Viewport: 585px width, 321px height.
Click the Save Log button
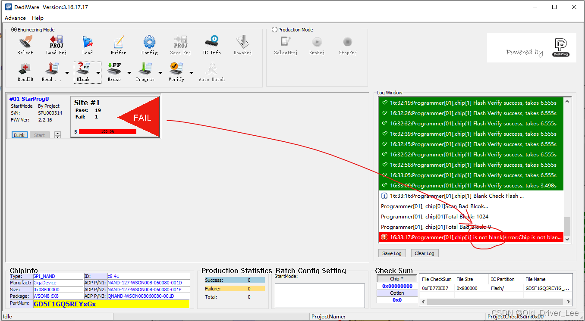click(x=392, y=253)
